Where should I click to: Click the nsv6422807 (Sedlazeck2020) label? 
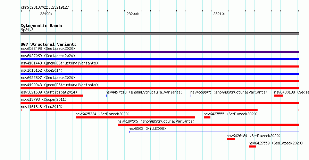click(48, 78)
